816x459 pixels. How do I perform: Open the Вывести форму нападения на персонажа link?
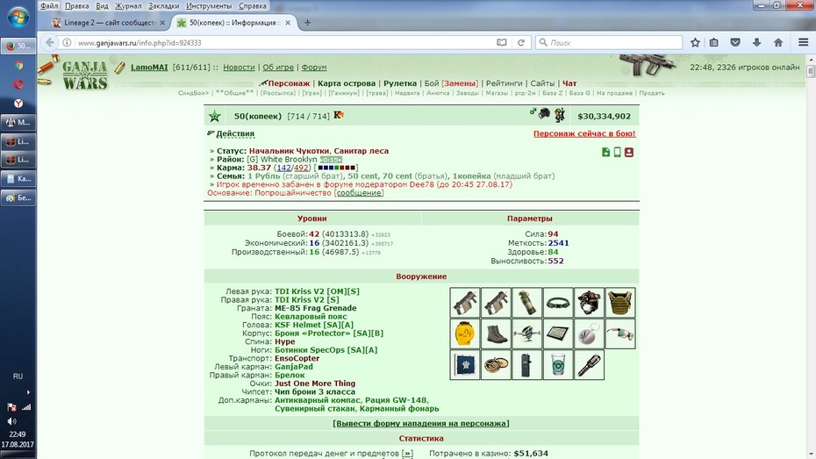coord(421,424)
